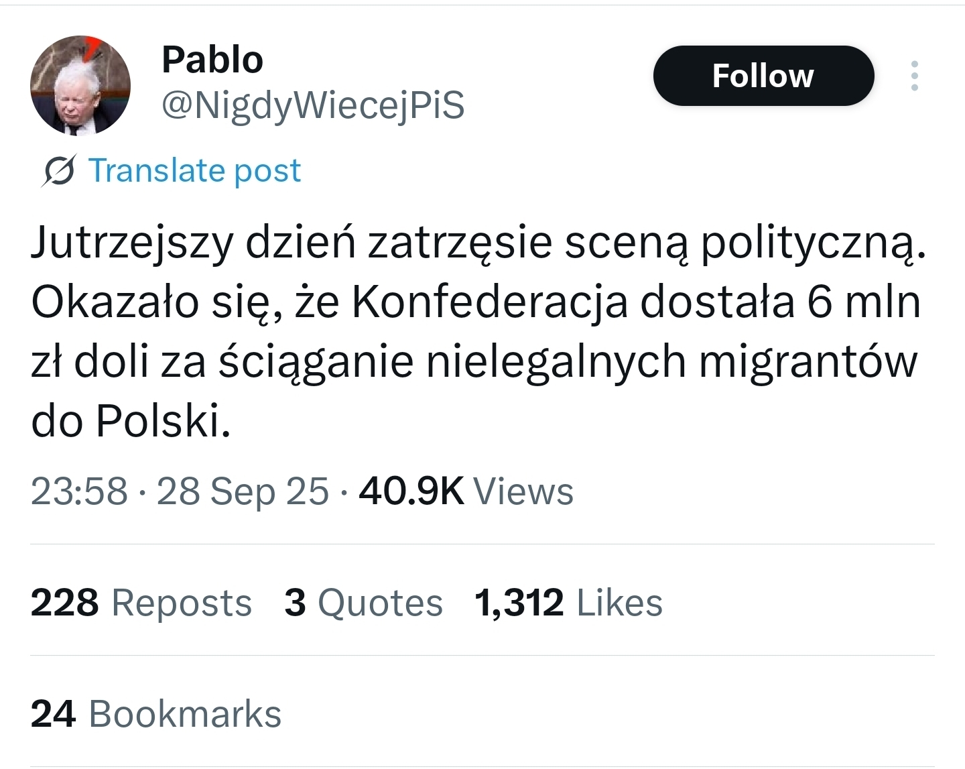Open the @NigdyWiecejPiS handle profile
This screenshot has width=965, height=769.
313,105
